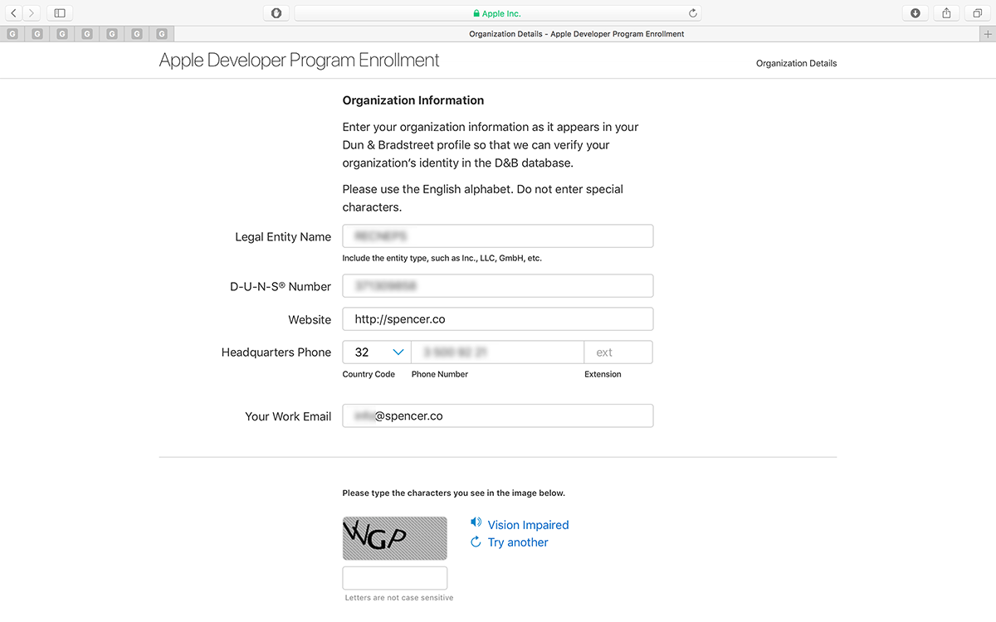Reload the page using the address bar icon
Image resolution: width=996 pixels, height=622 pixels.
tap(691, 12)
